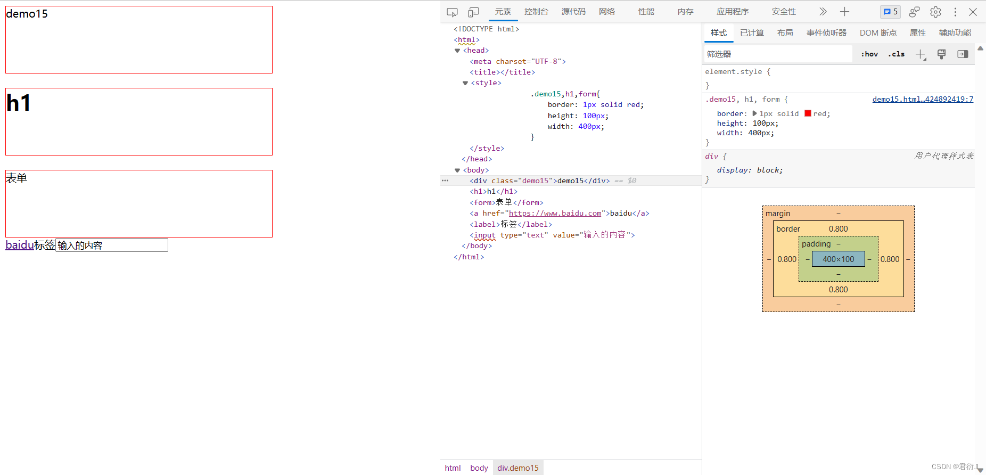986x475 pixels.
Task: Click the https://www.baidu.com href in DOM
Action: (555, 214)
